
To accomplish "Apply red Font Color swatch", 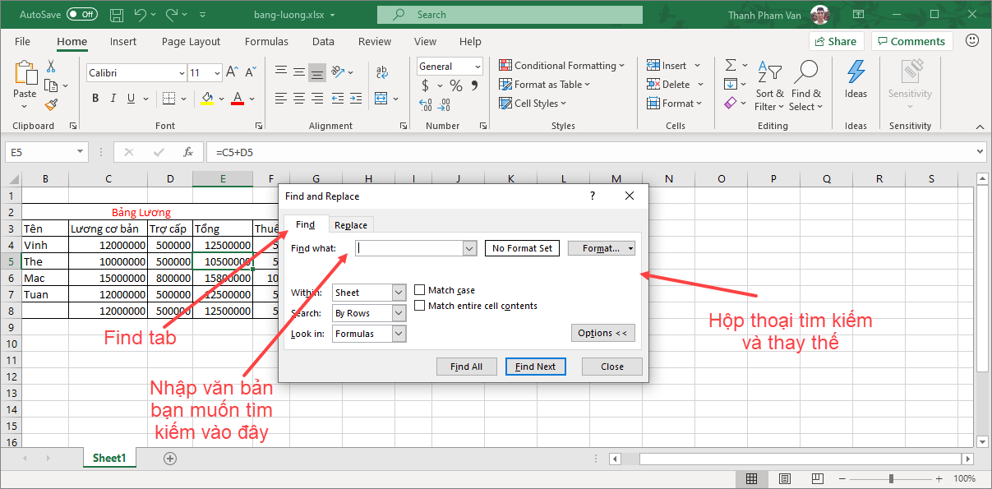I will [x=238, y=99].
